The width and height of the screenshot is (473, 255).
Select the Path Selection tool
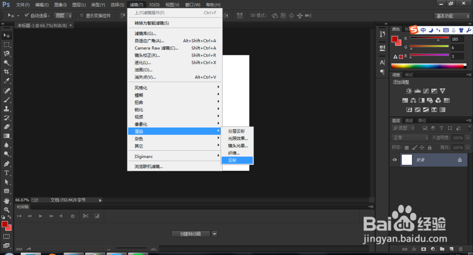(x=6, y=182)
